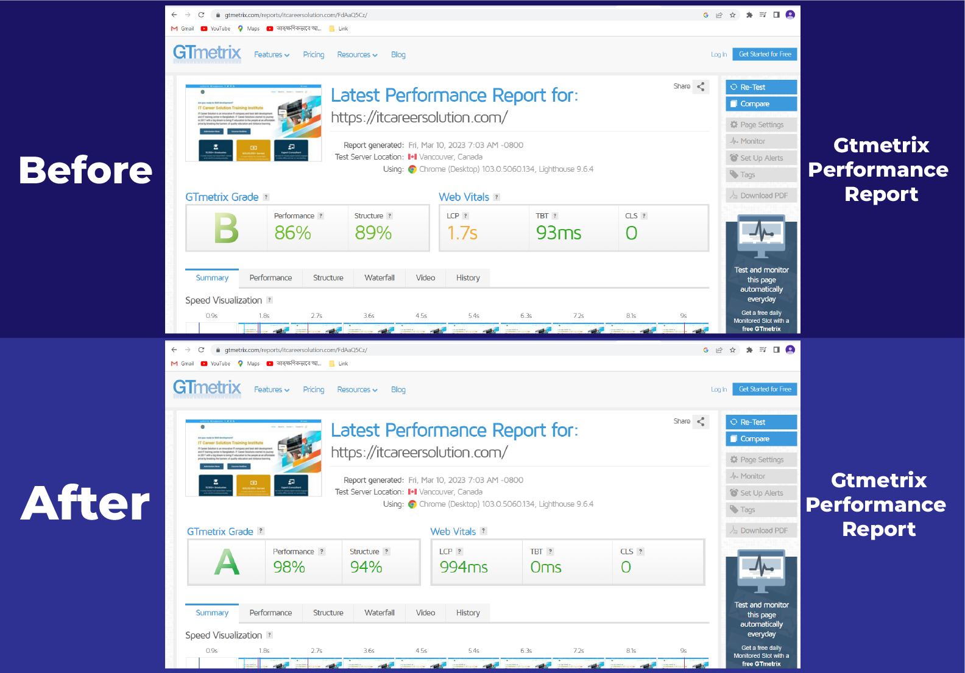The height and width of the screenshot is (673, 965).
Task: Click the Speed Visualization help icon in Before report
Action: pos(269,300)
